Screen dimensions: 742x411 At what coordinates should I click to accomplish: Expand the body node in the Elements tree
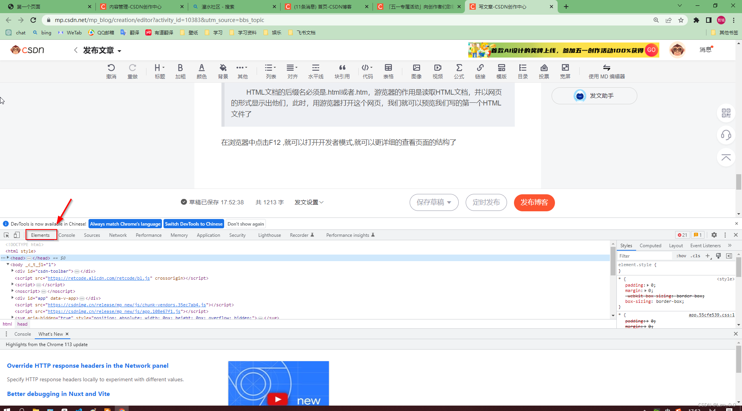coord(8,265)
